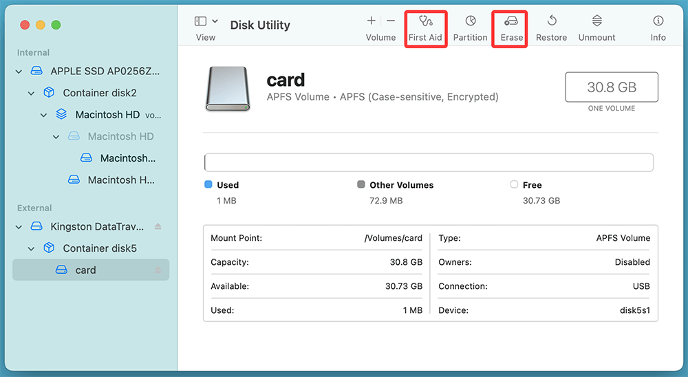688x377 pixels.
Task: Click the Disk Utility window title
Action: 260,25
